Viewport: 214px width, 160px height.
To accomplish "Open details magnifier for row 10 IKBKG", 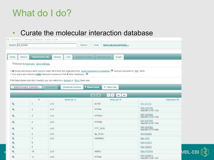I will coord(13,151).
